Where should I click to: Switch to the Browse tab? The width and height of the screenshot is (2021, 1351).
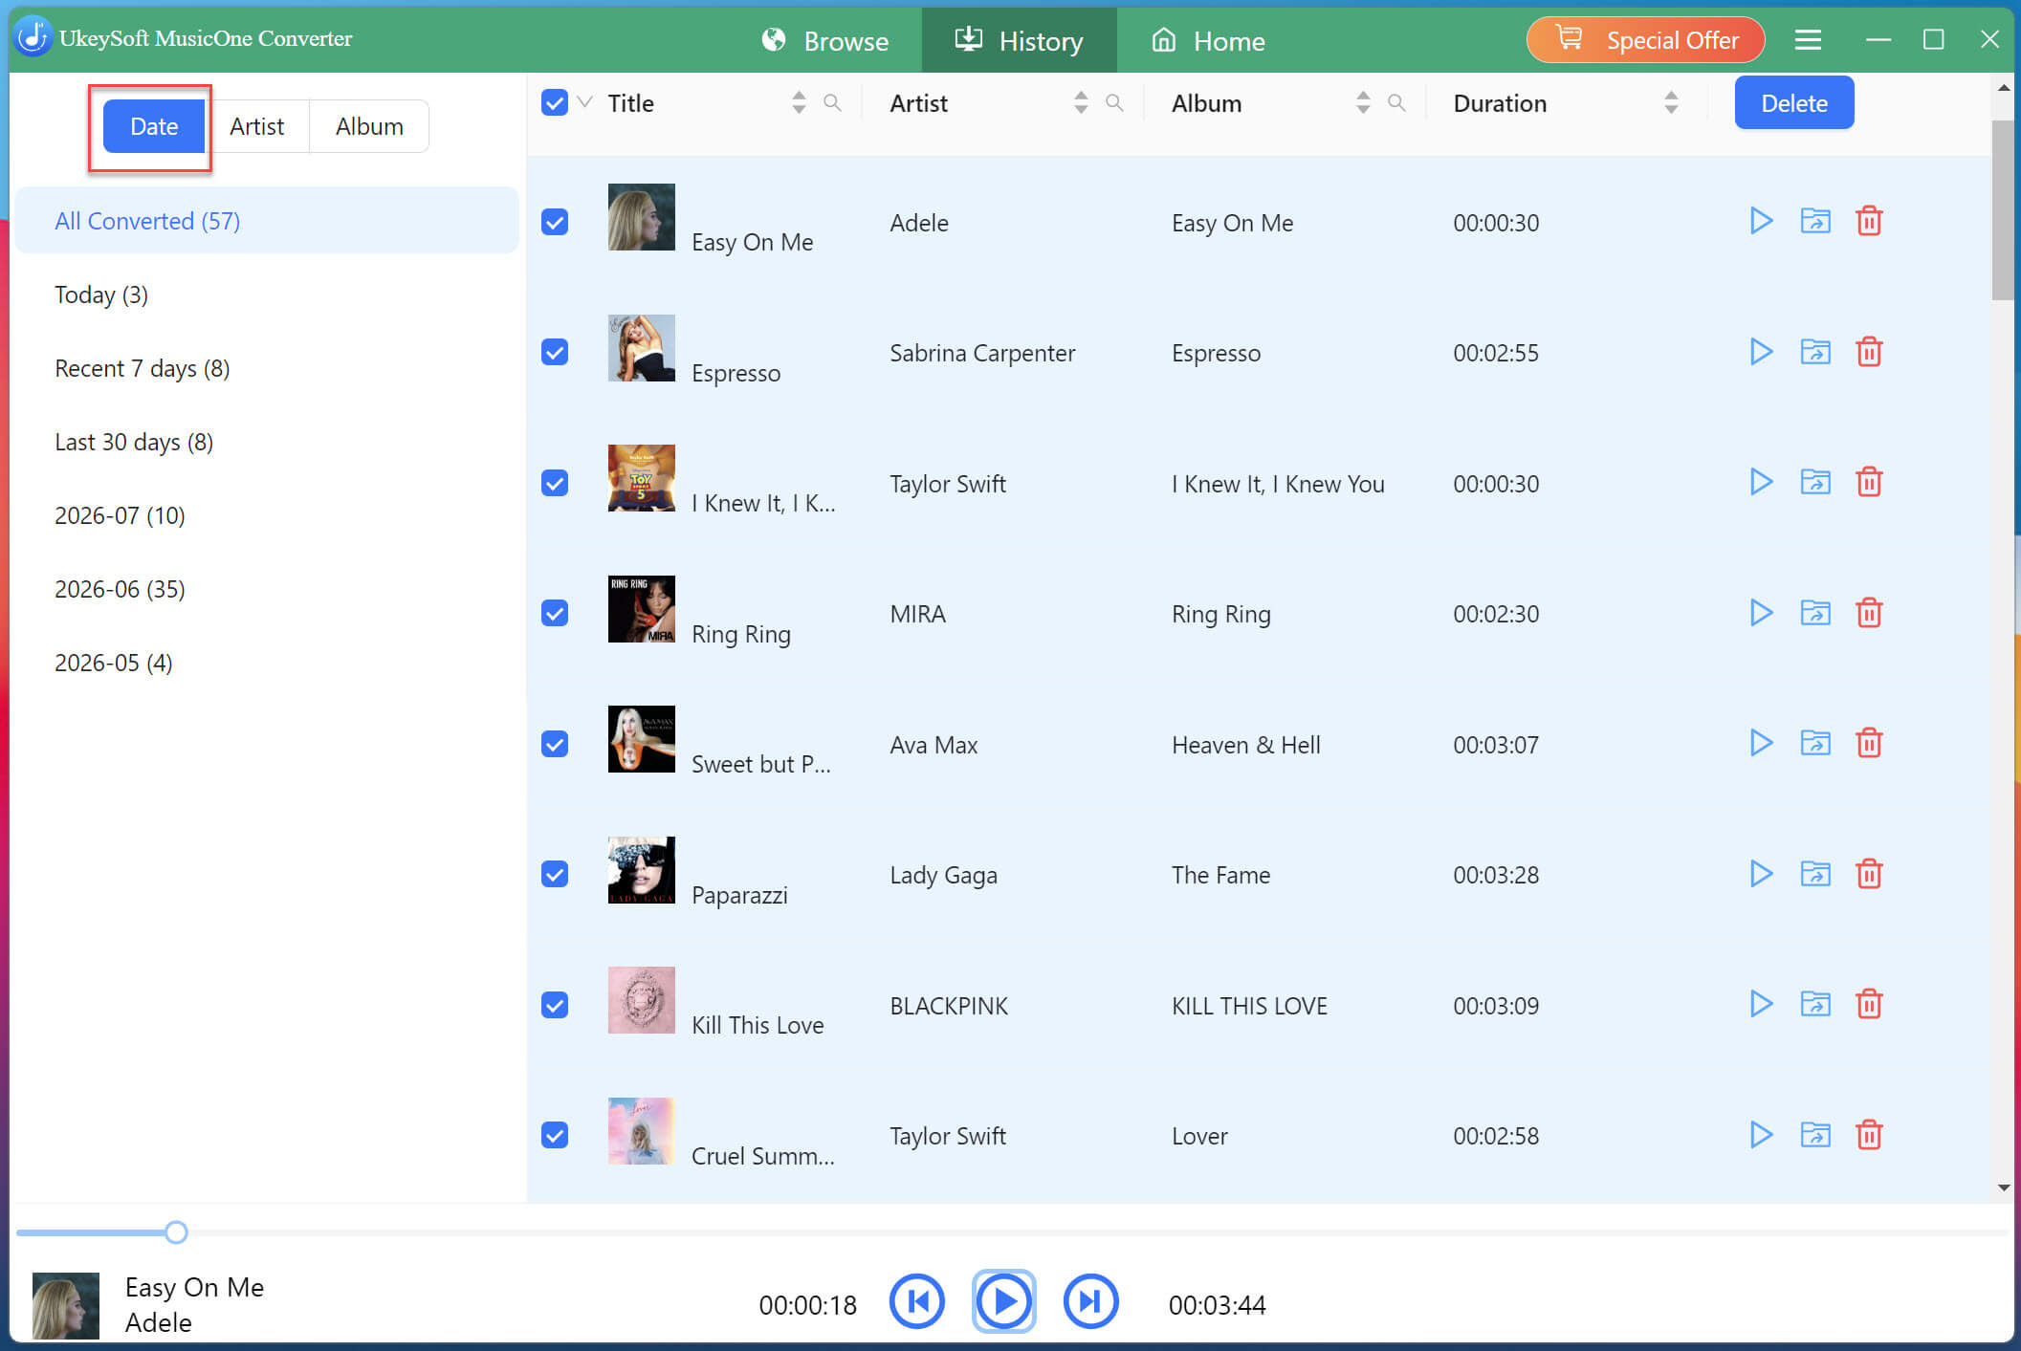coord(825,40)
